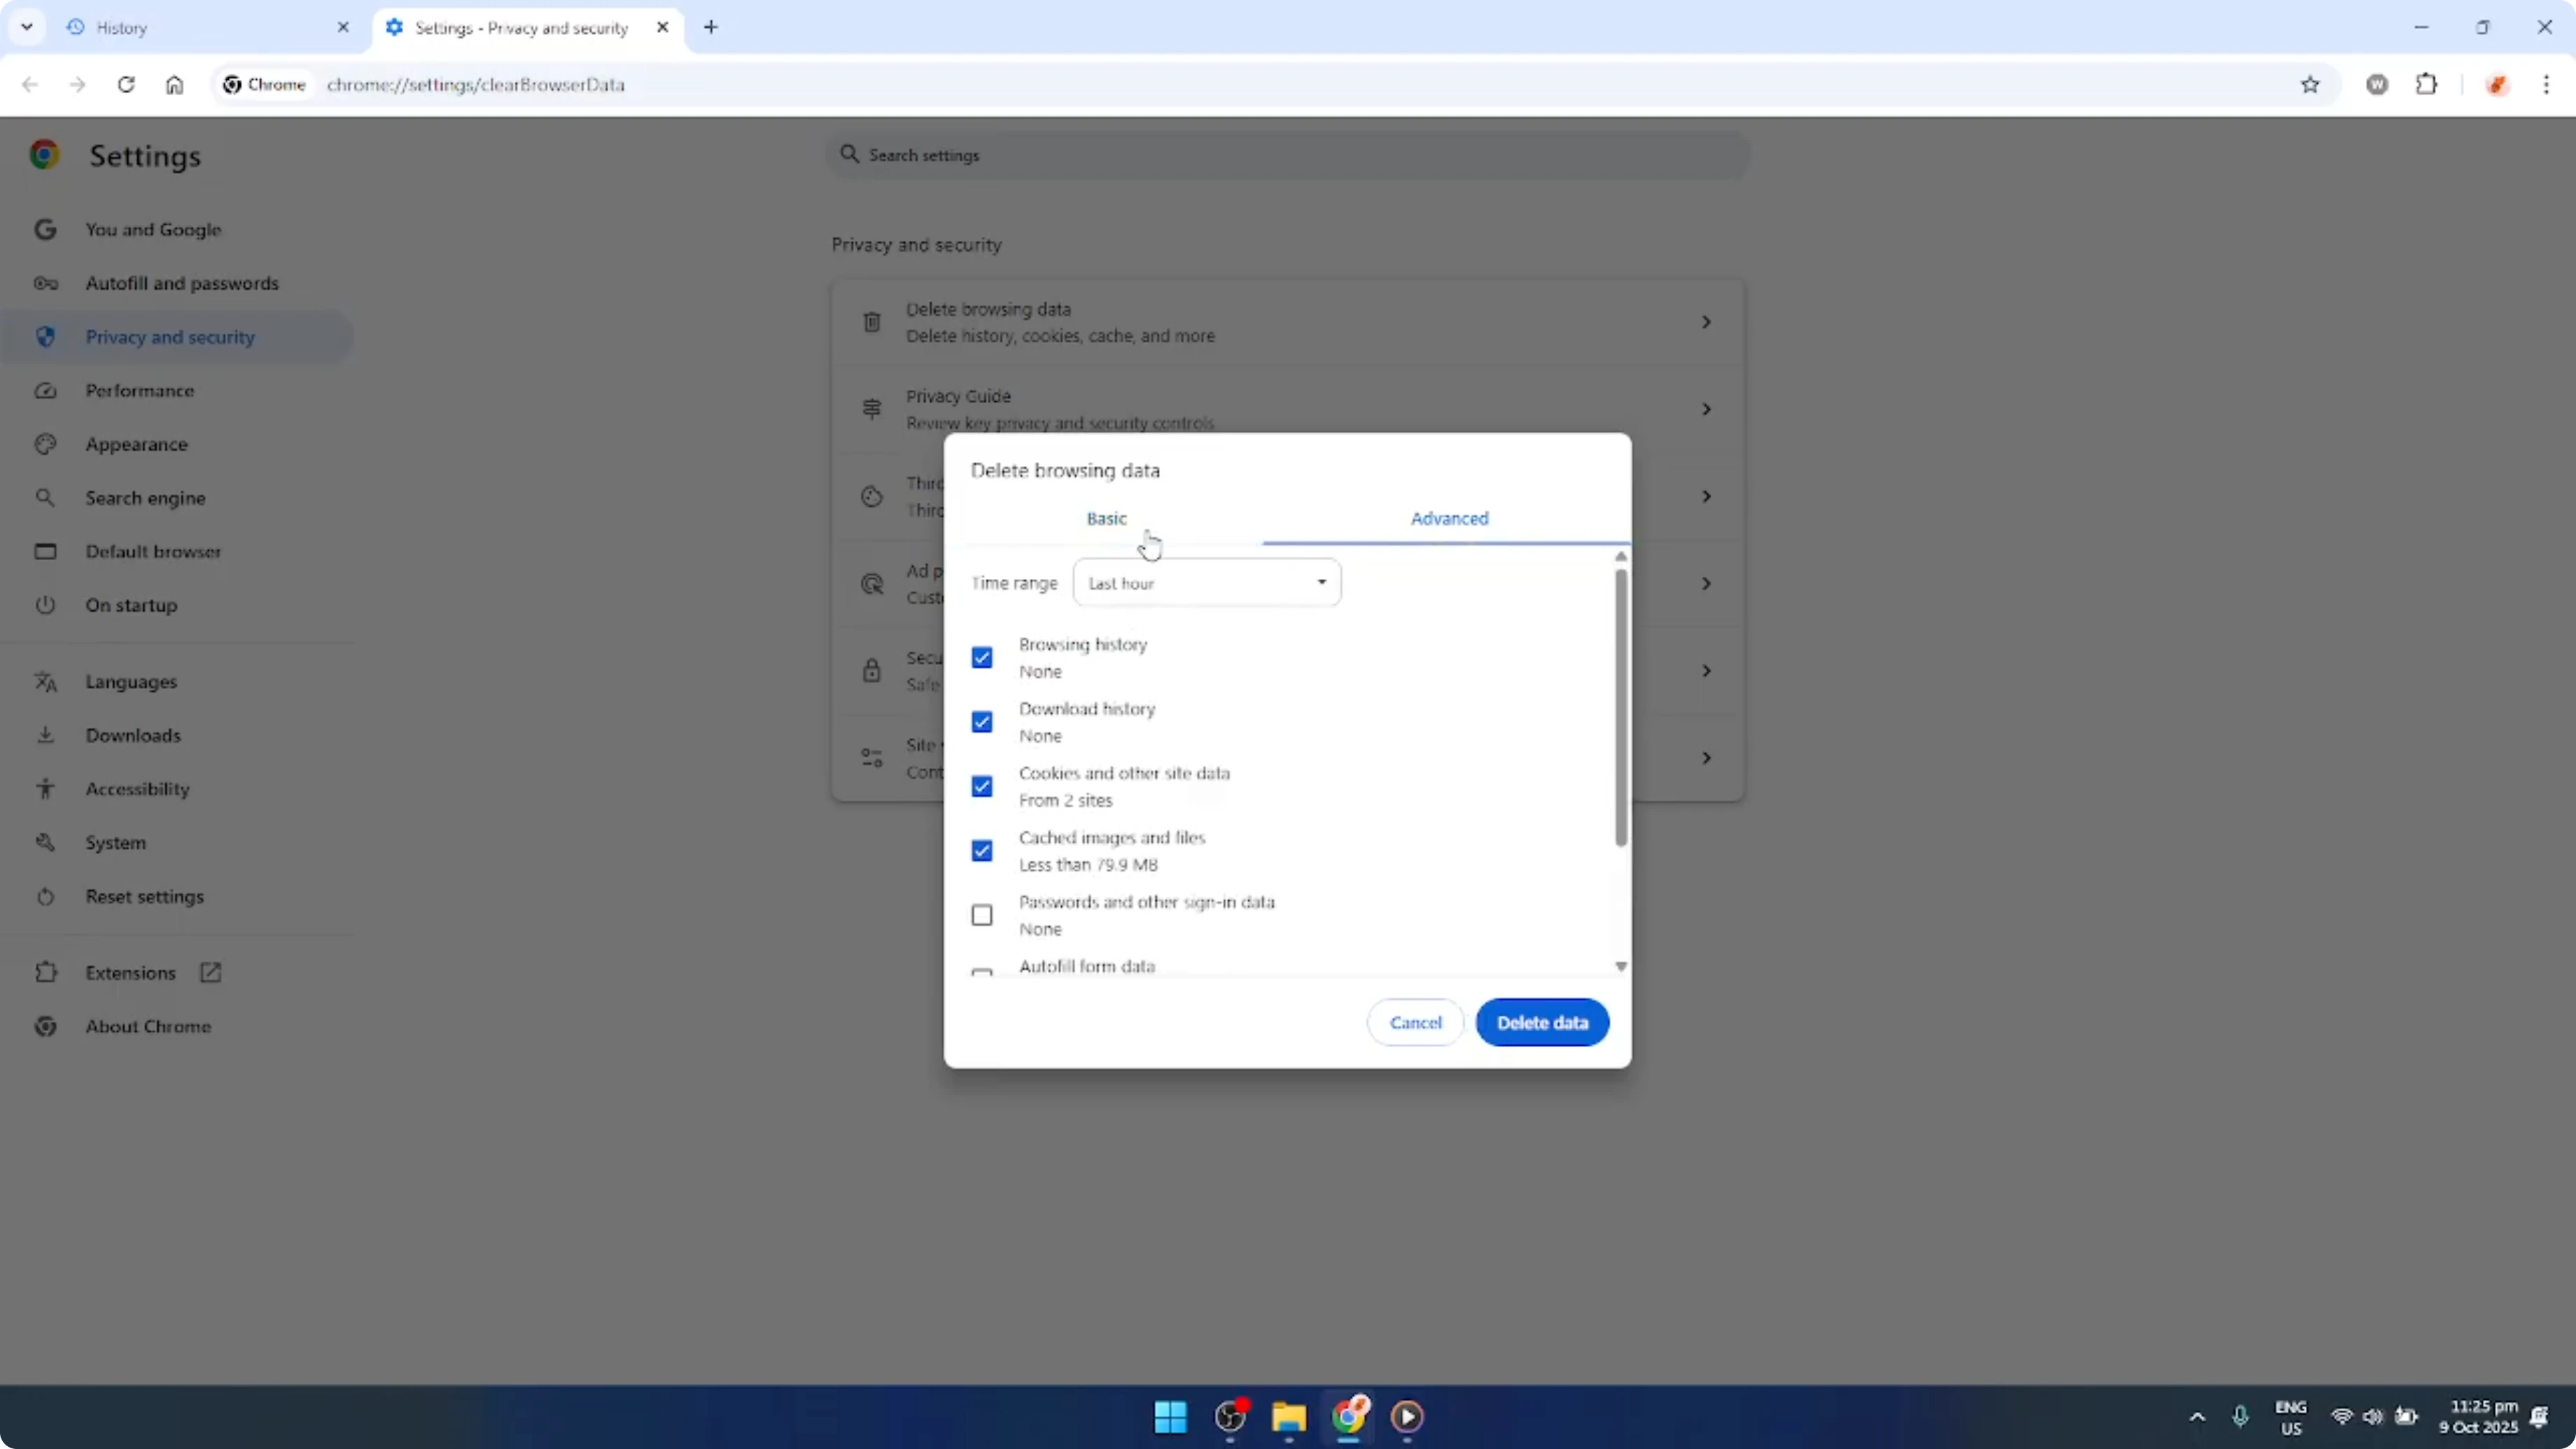Image resolution: width=2576 pixels, height=1449 pixels.
Task: Uncheck Cached images and files
Action: tap(982, 851)
